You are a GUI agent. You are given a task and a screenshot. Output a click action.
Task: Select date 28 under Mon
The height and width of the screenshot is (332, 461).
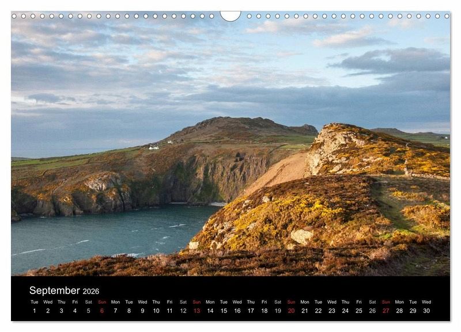click(399, 311)
